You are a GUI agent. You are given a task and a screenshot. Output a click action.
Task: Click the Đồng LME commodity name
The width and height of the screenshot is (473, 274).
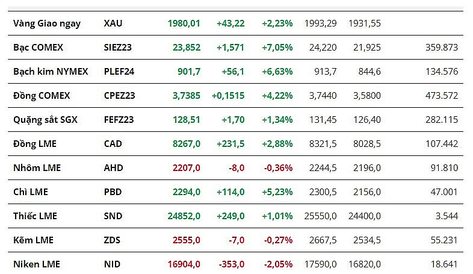click(x=34, y=144)
